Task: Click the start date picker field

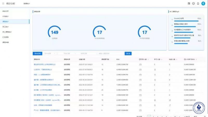Action: click(x=67, y=54)
